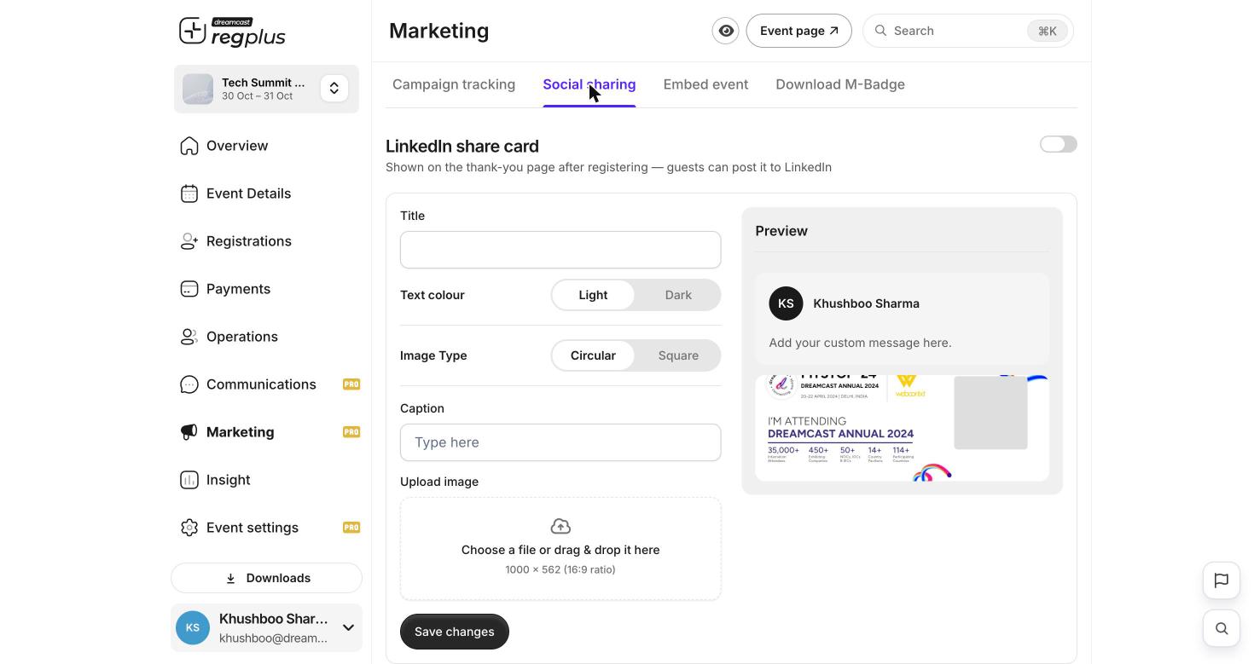Viewport: 1254px width, 664px height.
Task: Choose Square image type
Action: pyautogui.click(x=678, y=355)
